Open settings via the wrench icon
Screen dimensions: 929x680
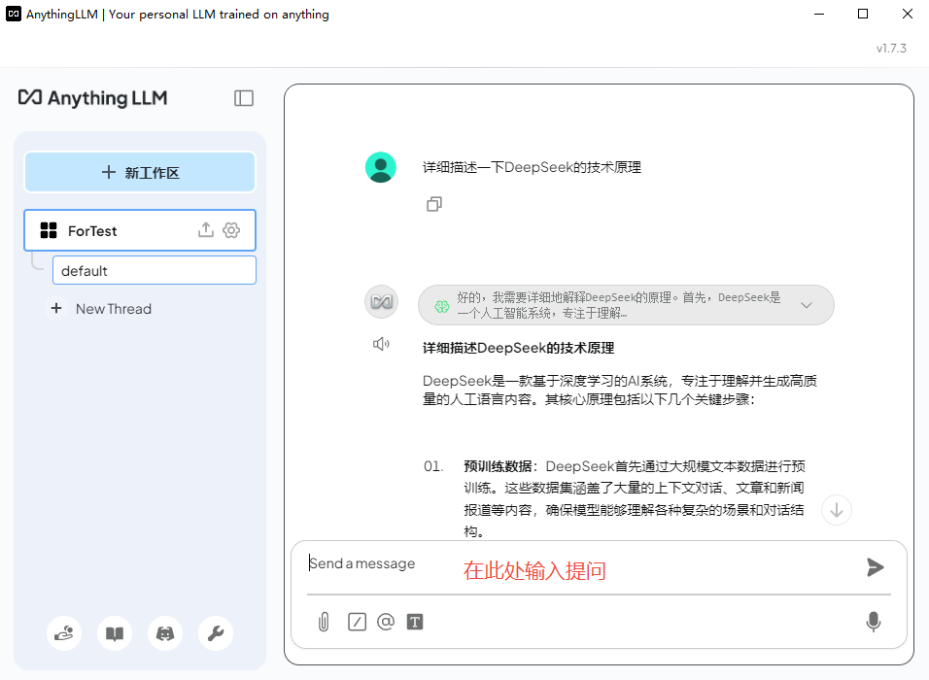click(216, 633)
